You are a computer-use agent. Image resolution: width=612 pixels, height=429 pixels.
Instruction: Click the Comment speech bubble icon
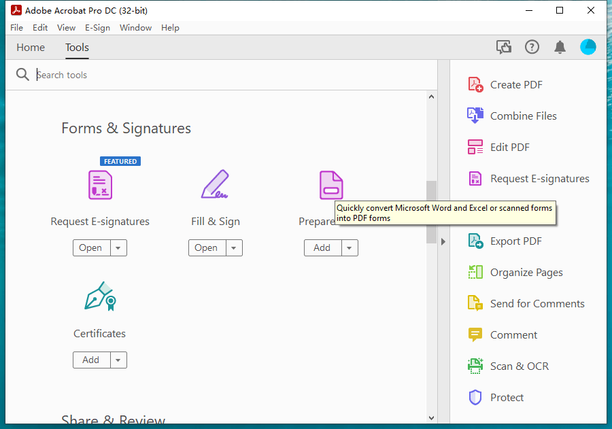(475, 334)
